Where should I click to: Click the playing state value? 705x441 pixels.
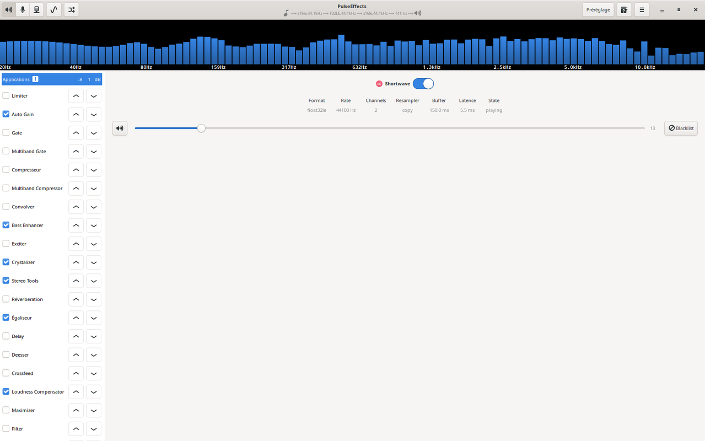494,110
